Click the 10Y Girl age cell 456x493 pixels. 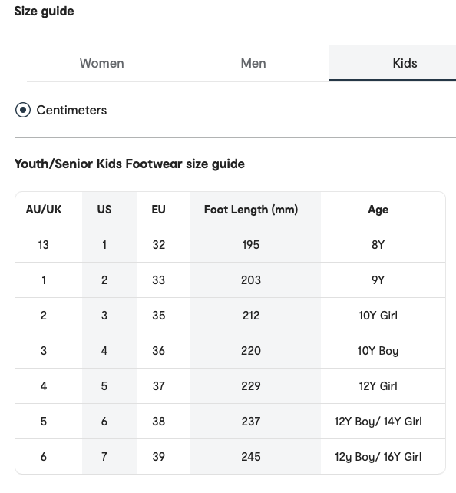[378, 316]
